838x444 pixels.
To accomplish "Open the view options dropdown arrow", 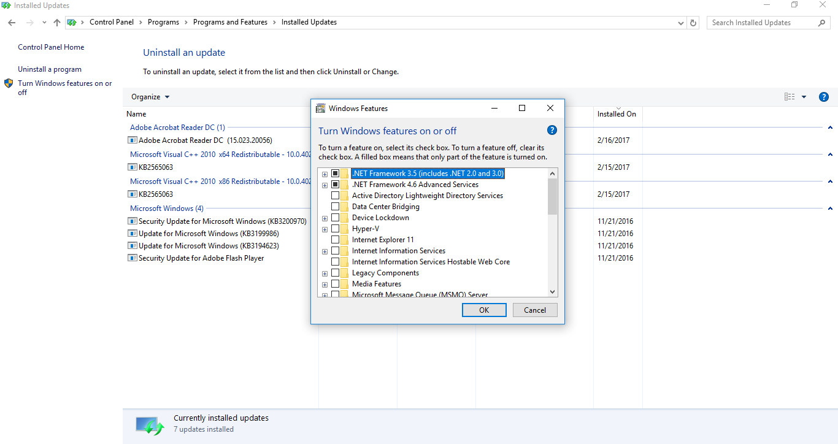I will [x=804, y=97].
